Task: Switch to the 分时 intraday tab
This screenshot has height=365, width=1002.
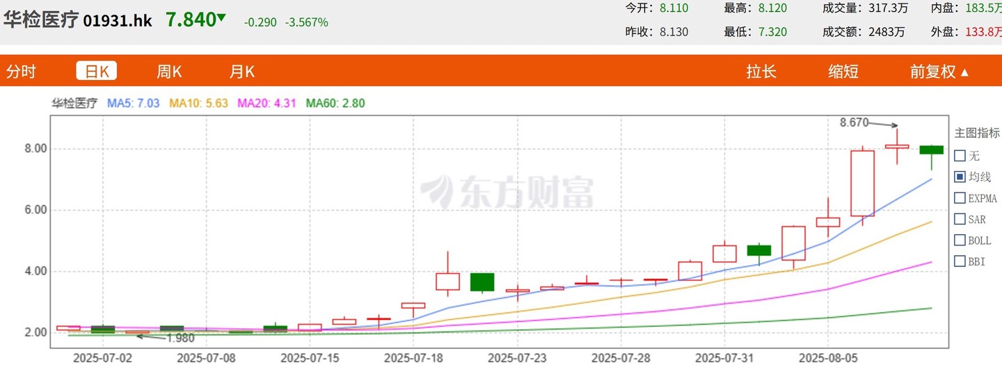Action: 21,71
